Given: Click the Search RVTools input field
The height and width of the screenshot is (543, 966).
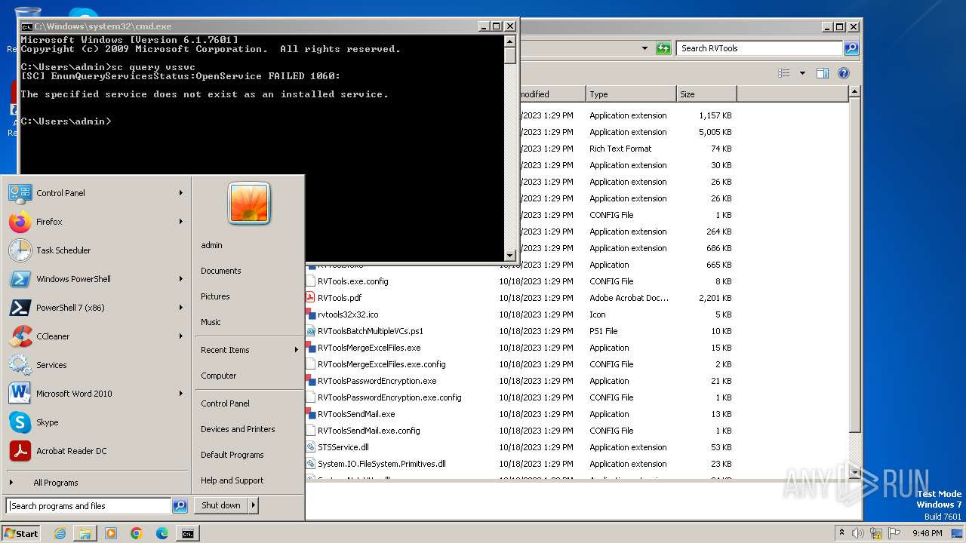Looking at the screenshot, I should click(x=759, y=48).
